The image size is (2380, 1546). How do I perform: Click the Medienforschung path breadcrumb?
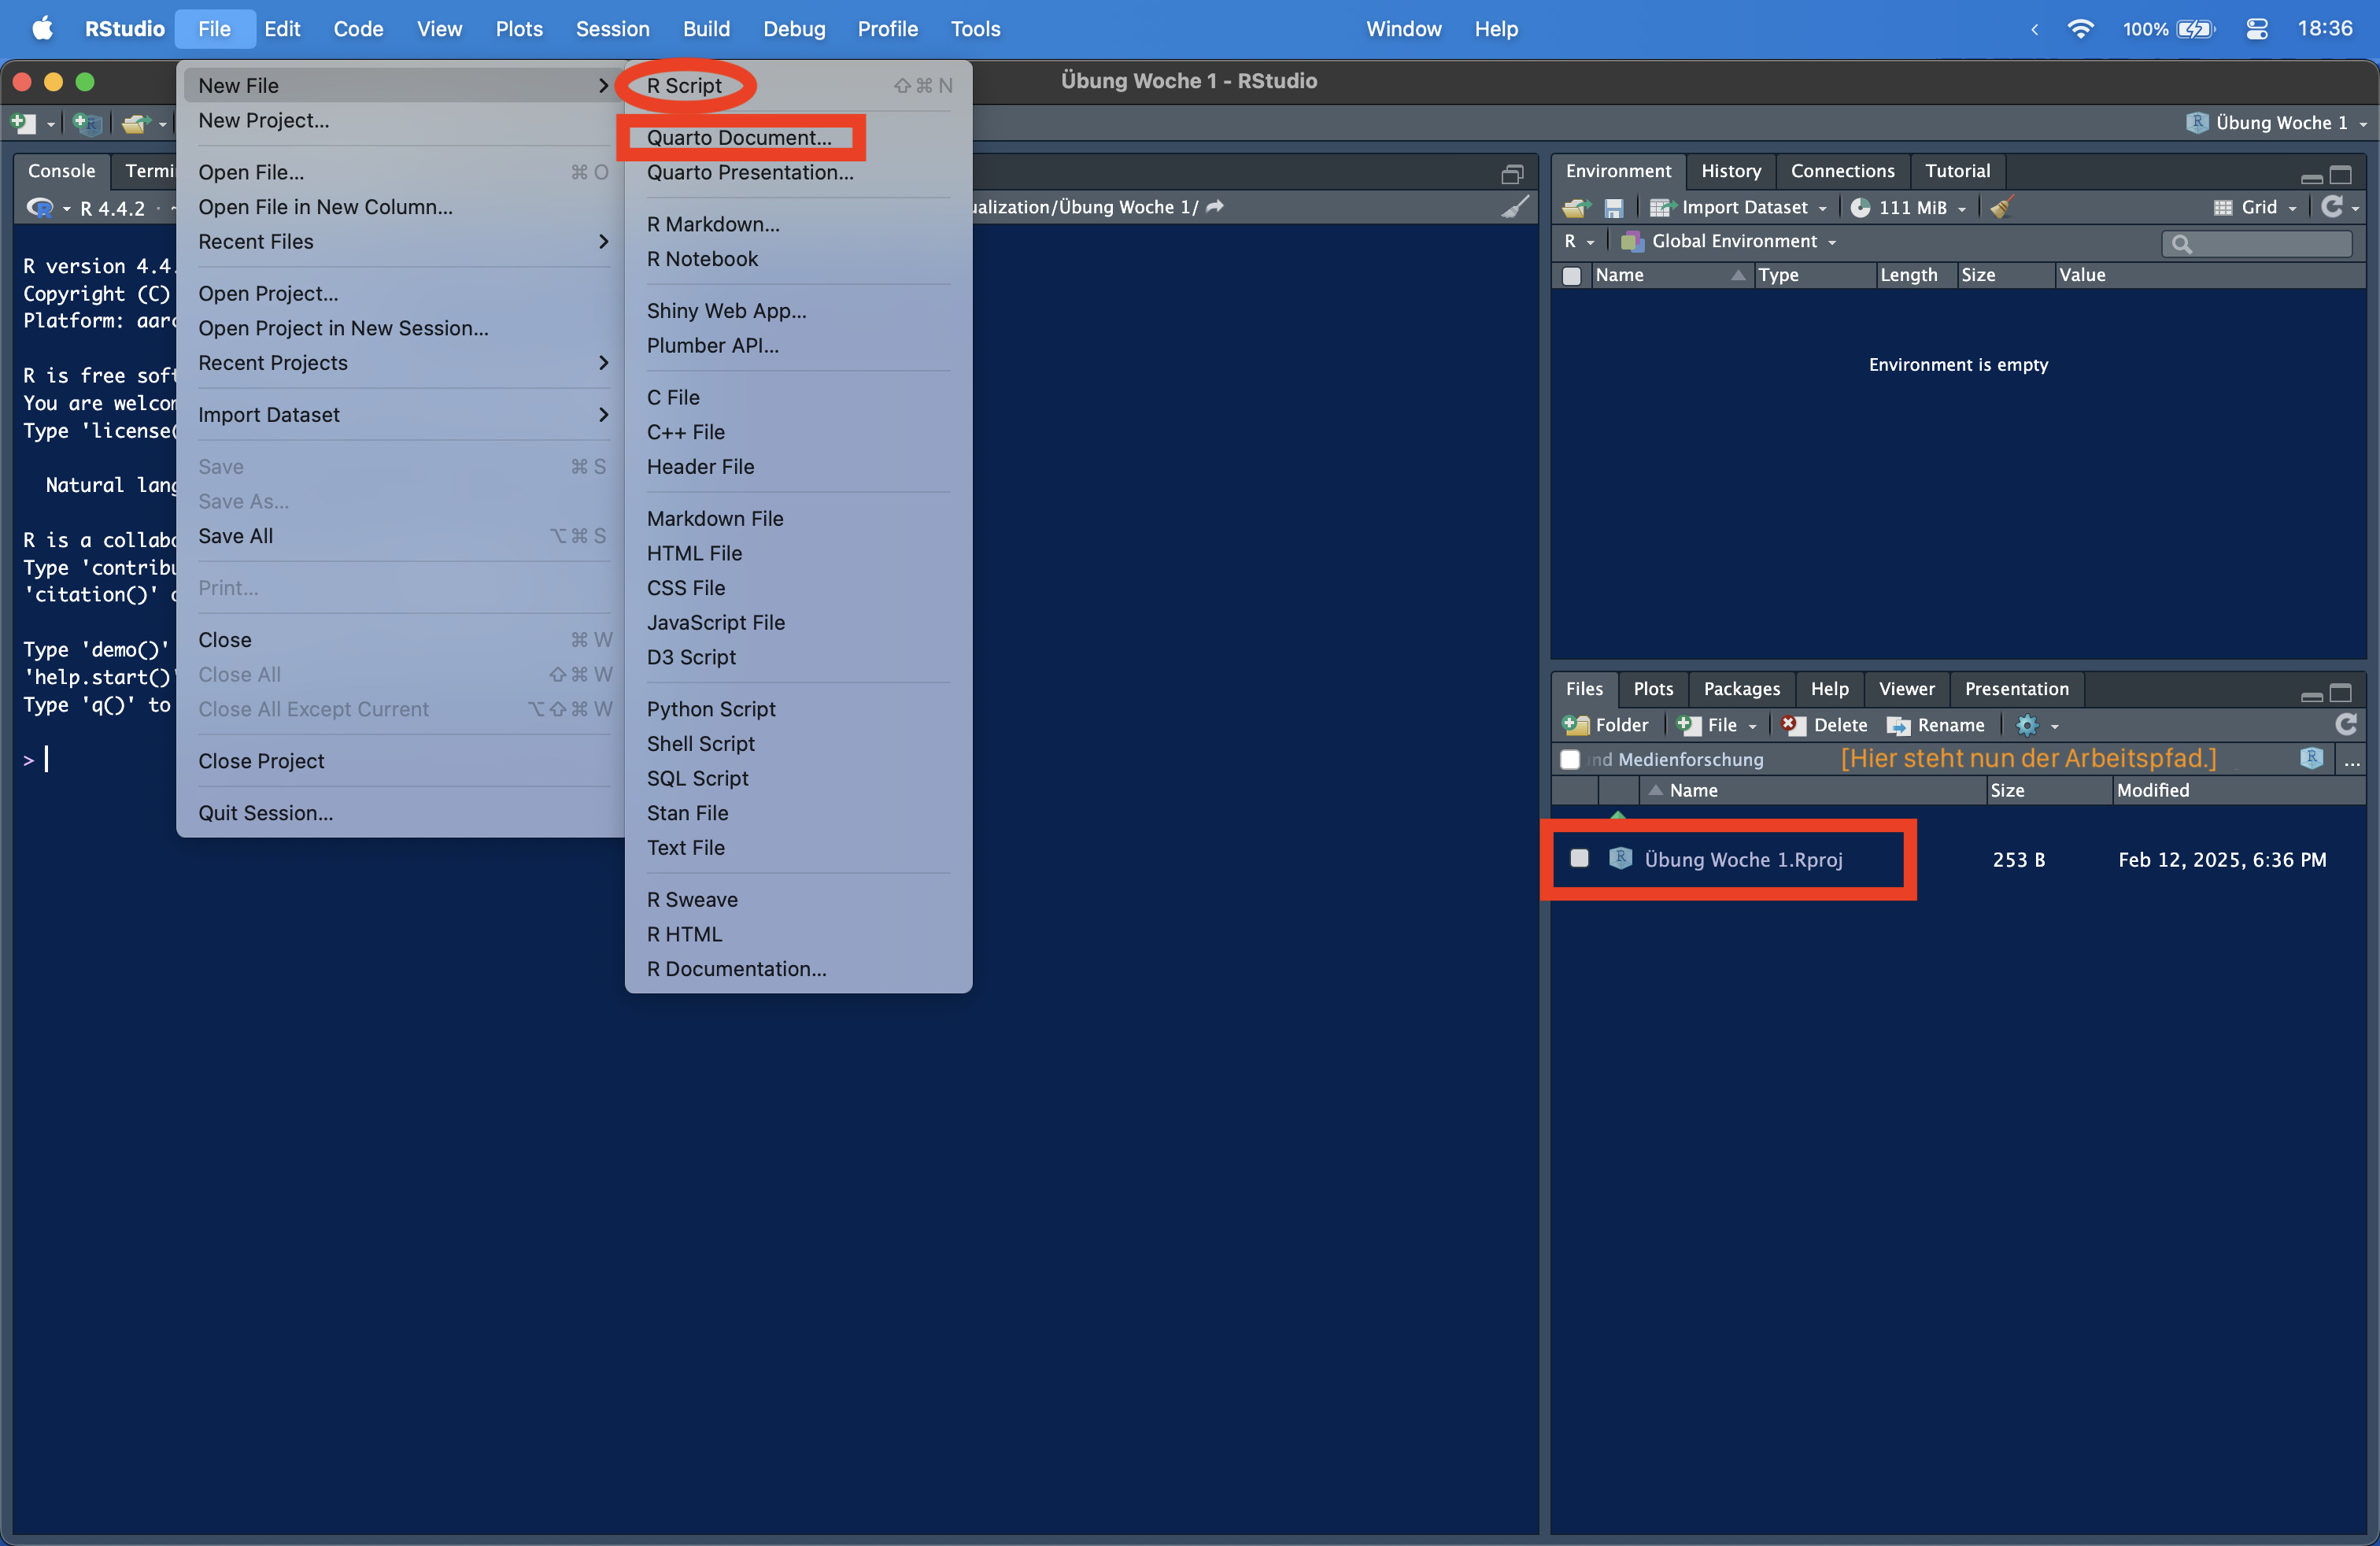pyautogui.click(x=1691, y=760)
